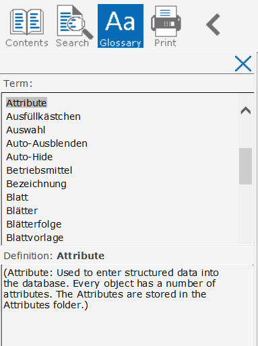258x346 pixels.
Task: Open the definition for Betriebsmittel
Action: coord(39,170)
